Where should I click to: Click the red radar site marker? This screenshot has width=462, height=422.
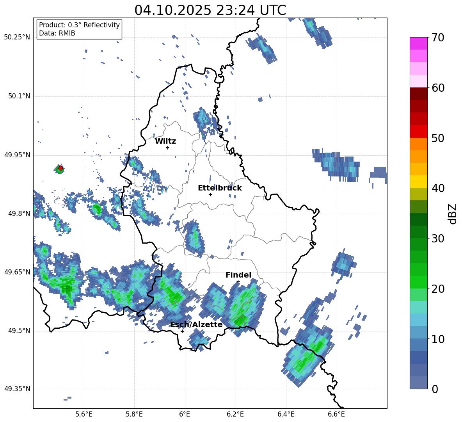pyautogui.click(x=60, y=168)
